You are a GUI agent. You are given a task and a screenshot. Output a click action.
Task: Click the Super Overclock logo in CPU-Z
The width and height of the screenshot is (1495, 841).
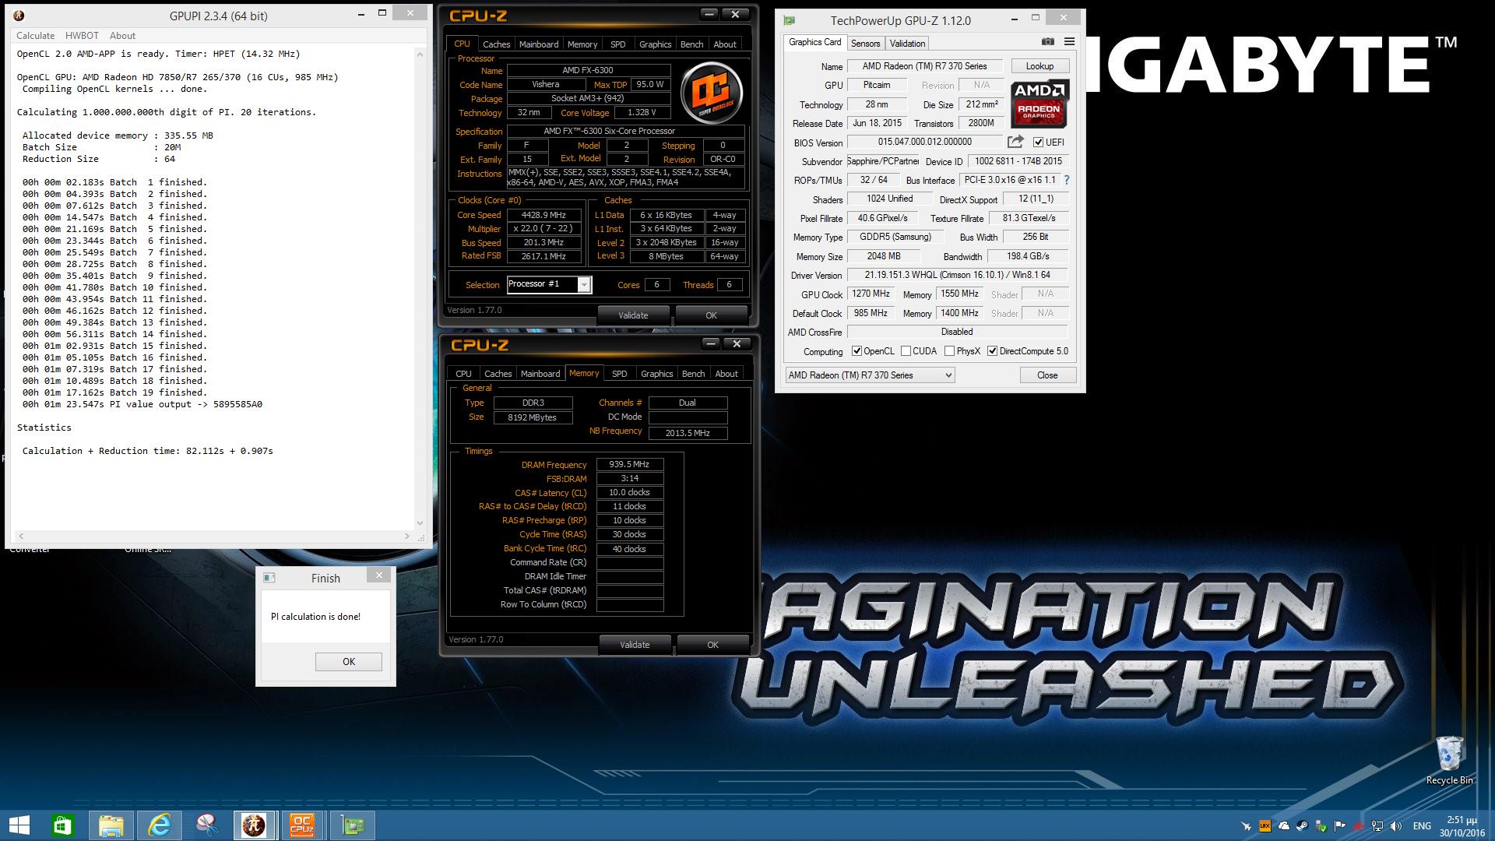[x=712, y=93]
